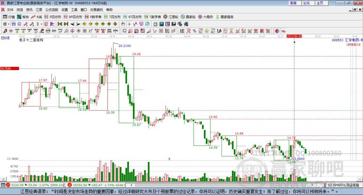Click the highlighted date 2023-08-30 marker
Viewport: 363px width, 195px height.
point(294,36)
